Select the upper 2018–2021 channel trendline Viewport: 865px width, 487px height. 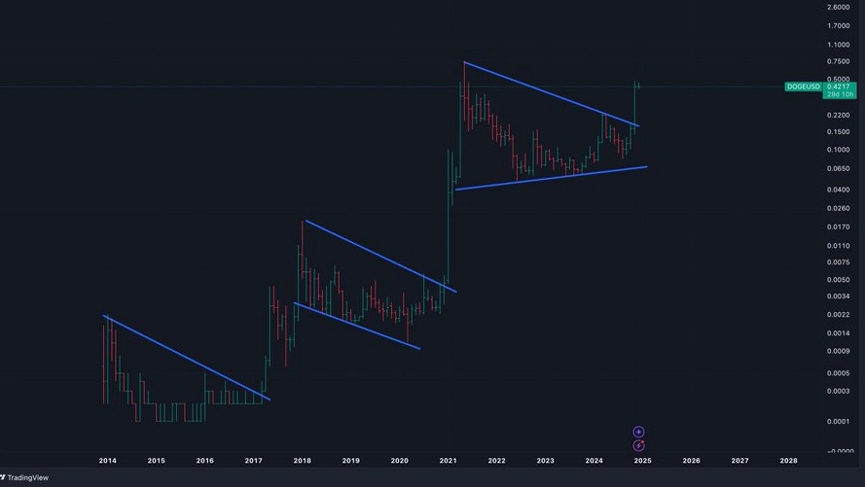coord(380,257)
